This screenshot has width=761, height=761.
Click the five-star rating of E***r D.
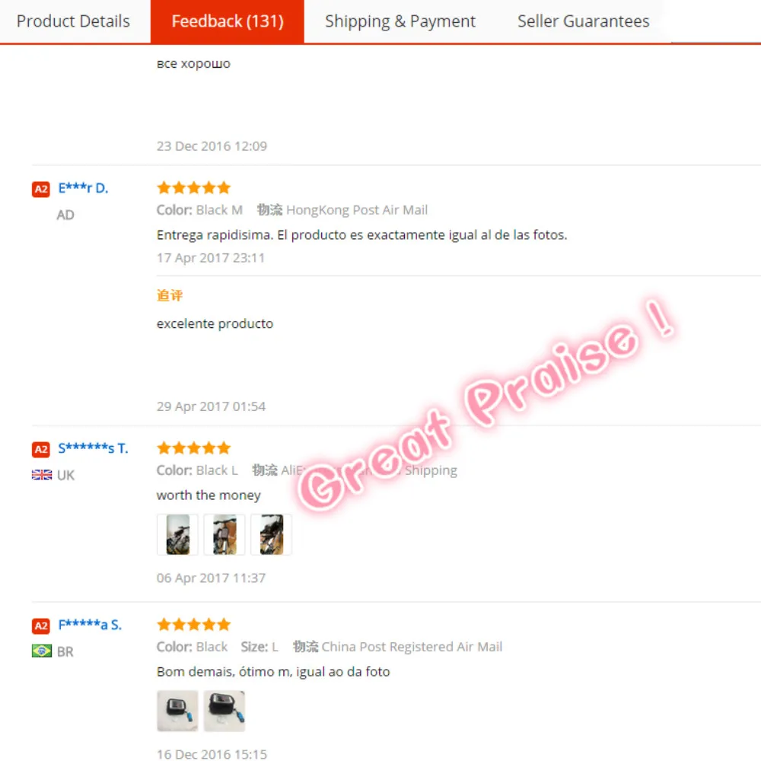click(x=193, y=188)
